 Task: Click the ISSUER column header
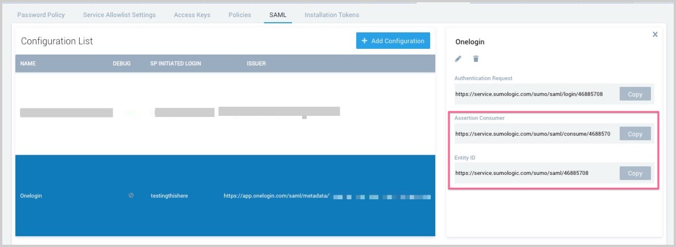(x=256, y=64)
